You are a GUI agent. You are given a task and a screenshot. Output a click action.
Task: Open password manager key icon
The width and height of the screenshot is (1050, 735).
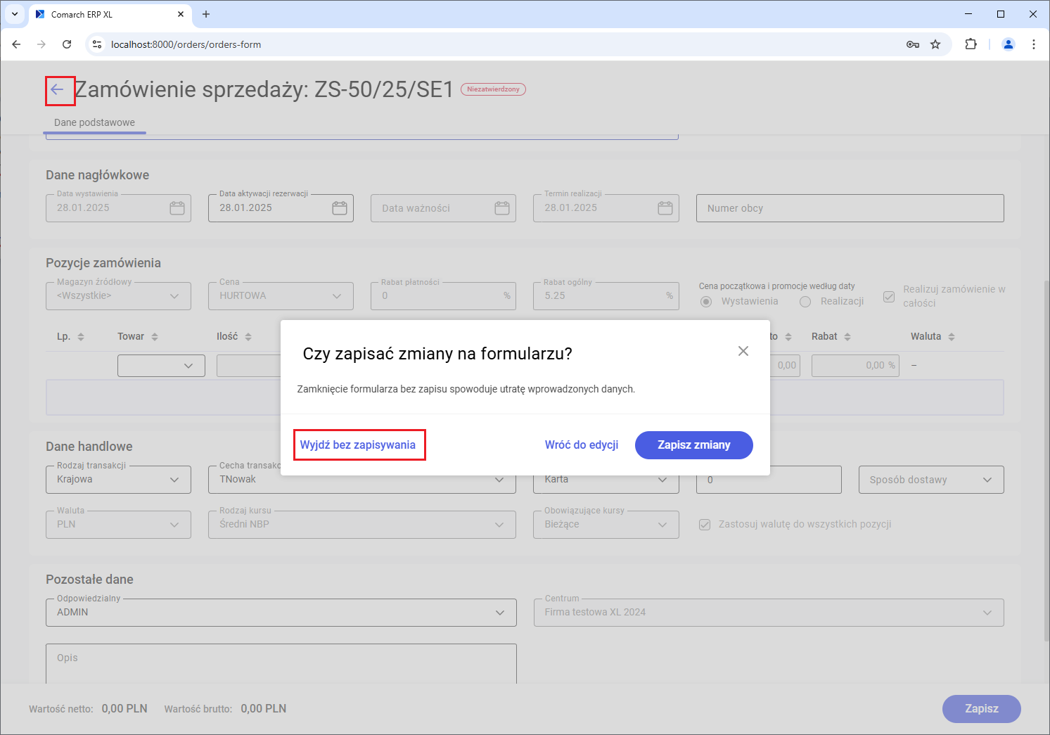tap(913, 44)
